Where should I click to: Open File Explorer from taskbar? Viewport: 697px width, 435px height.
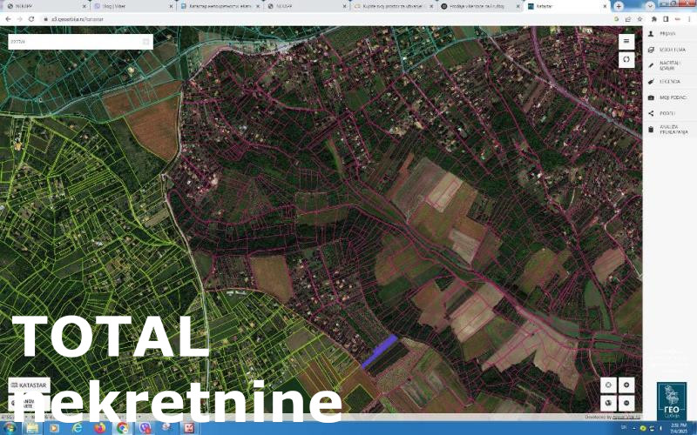click(32, 428)
